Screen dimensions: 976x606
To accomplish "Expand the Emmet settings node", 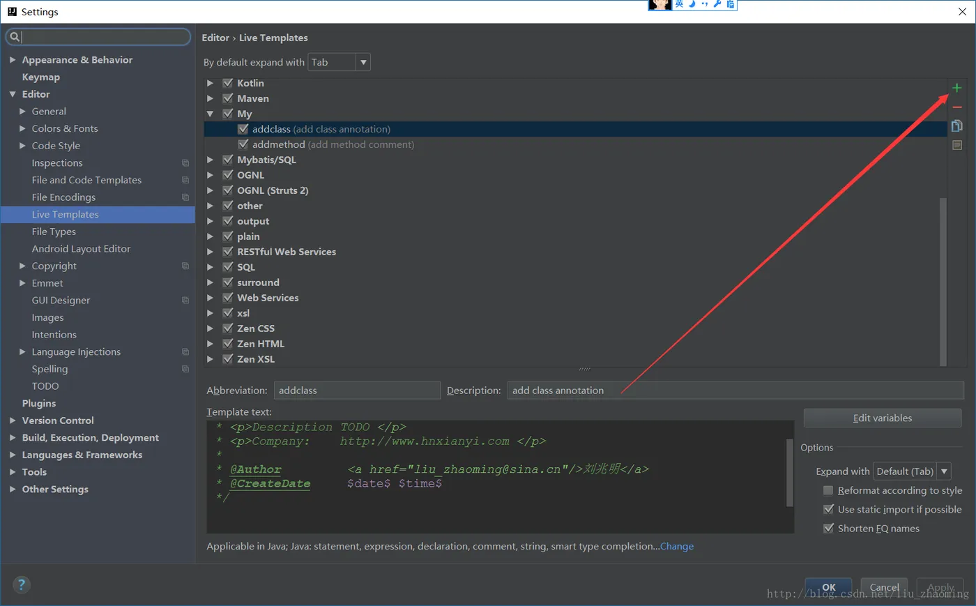I will point(22,283).
